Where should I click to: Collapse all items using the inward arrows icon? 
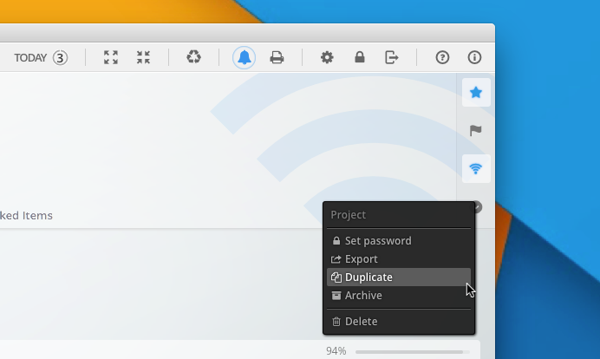click(143, 58)
